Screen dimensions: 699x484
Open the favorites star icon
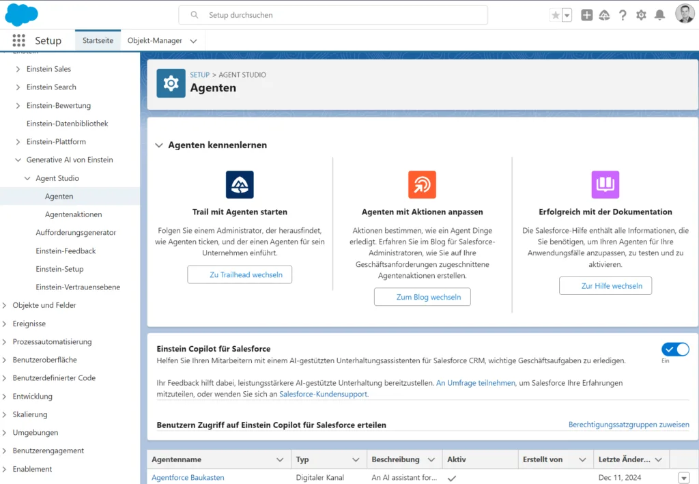(x=555, y=15)
